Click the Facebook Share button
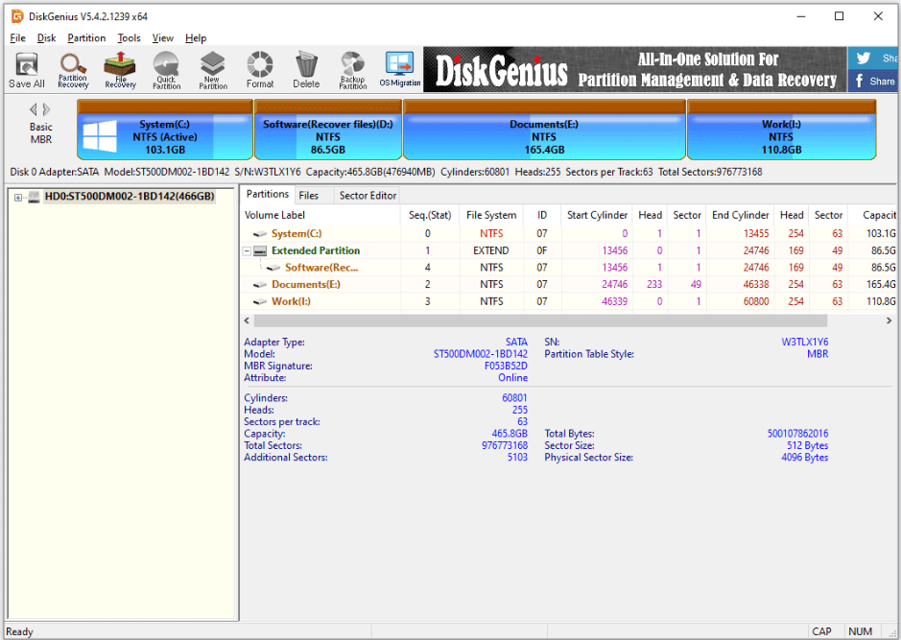The height and width of the screenshot is (640, 901). (873, 82)
